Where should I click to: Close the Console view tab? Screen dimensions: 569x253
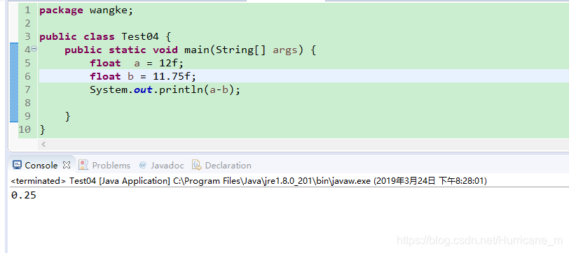(67, 166)
